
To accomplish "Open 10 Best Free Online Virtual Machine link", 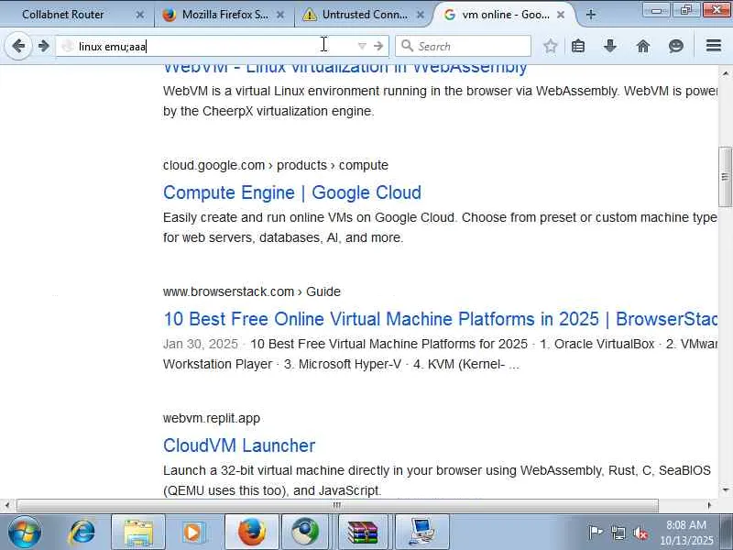I will point(441,319).
